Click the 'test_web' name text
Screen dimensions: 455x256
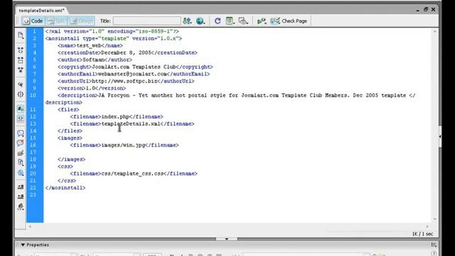pyautogui.click(x=89, y=46)
